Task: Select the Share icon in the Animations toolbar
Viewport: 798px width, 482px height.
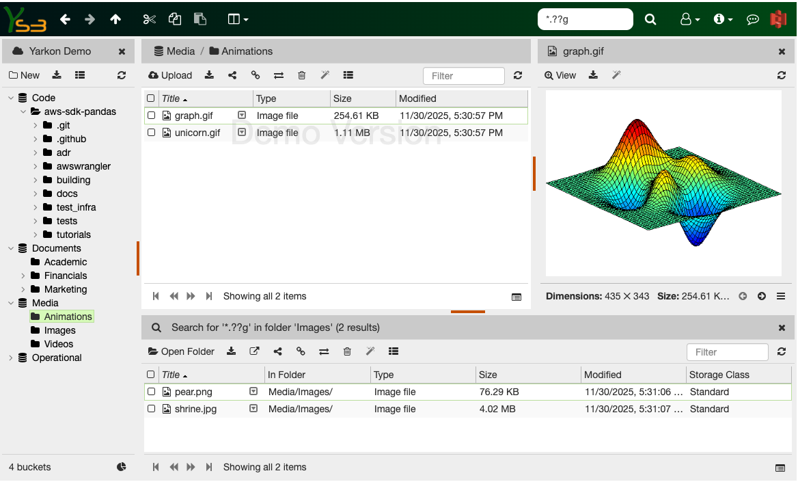Action: click(x=233, y=75)
